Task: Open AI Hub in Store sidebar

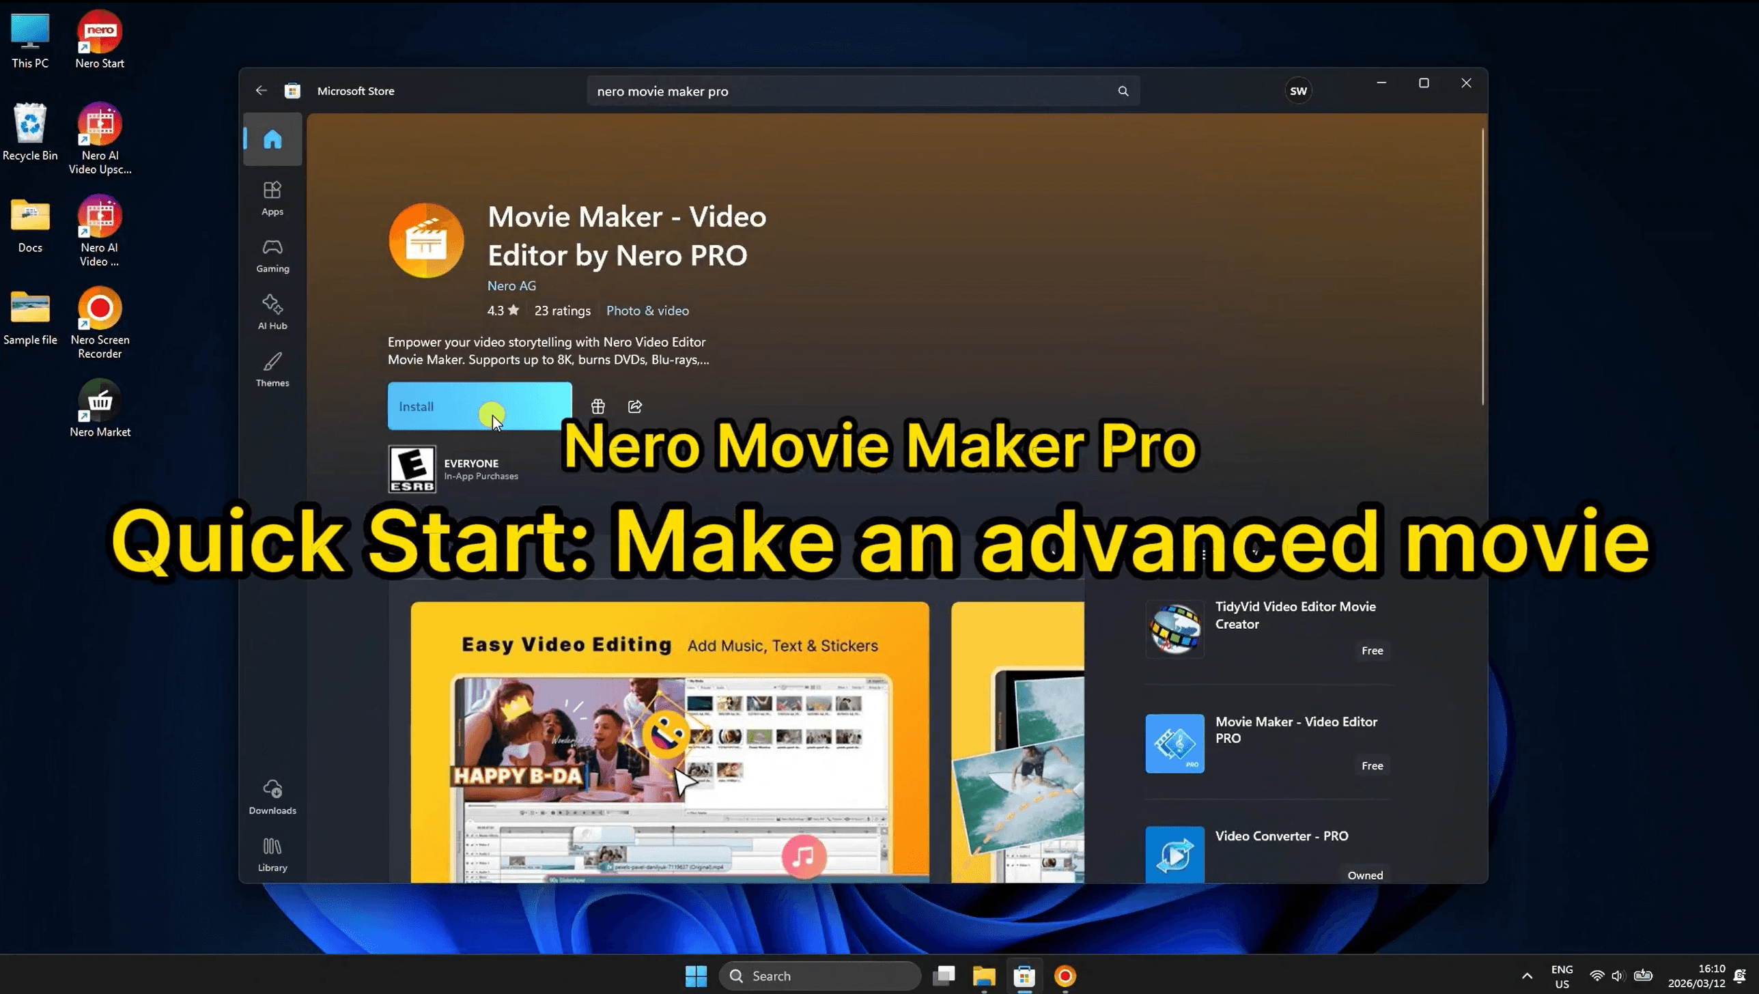Action: (x=272, y=312)
